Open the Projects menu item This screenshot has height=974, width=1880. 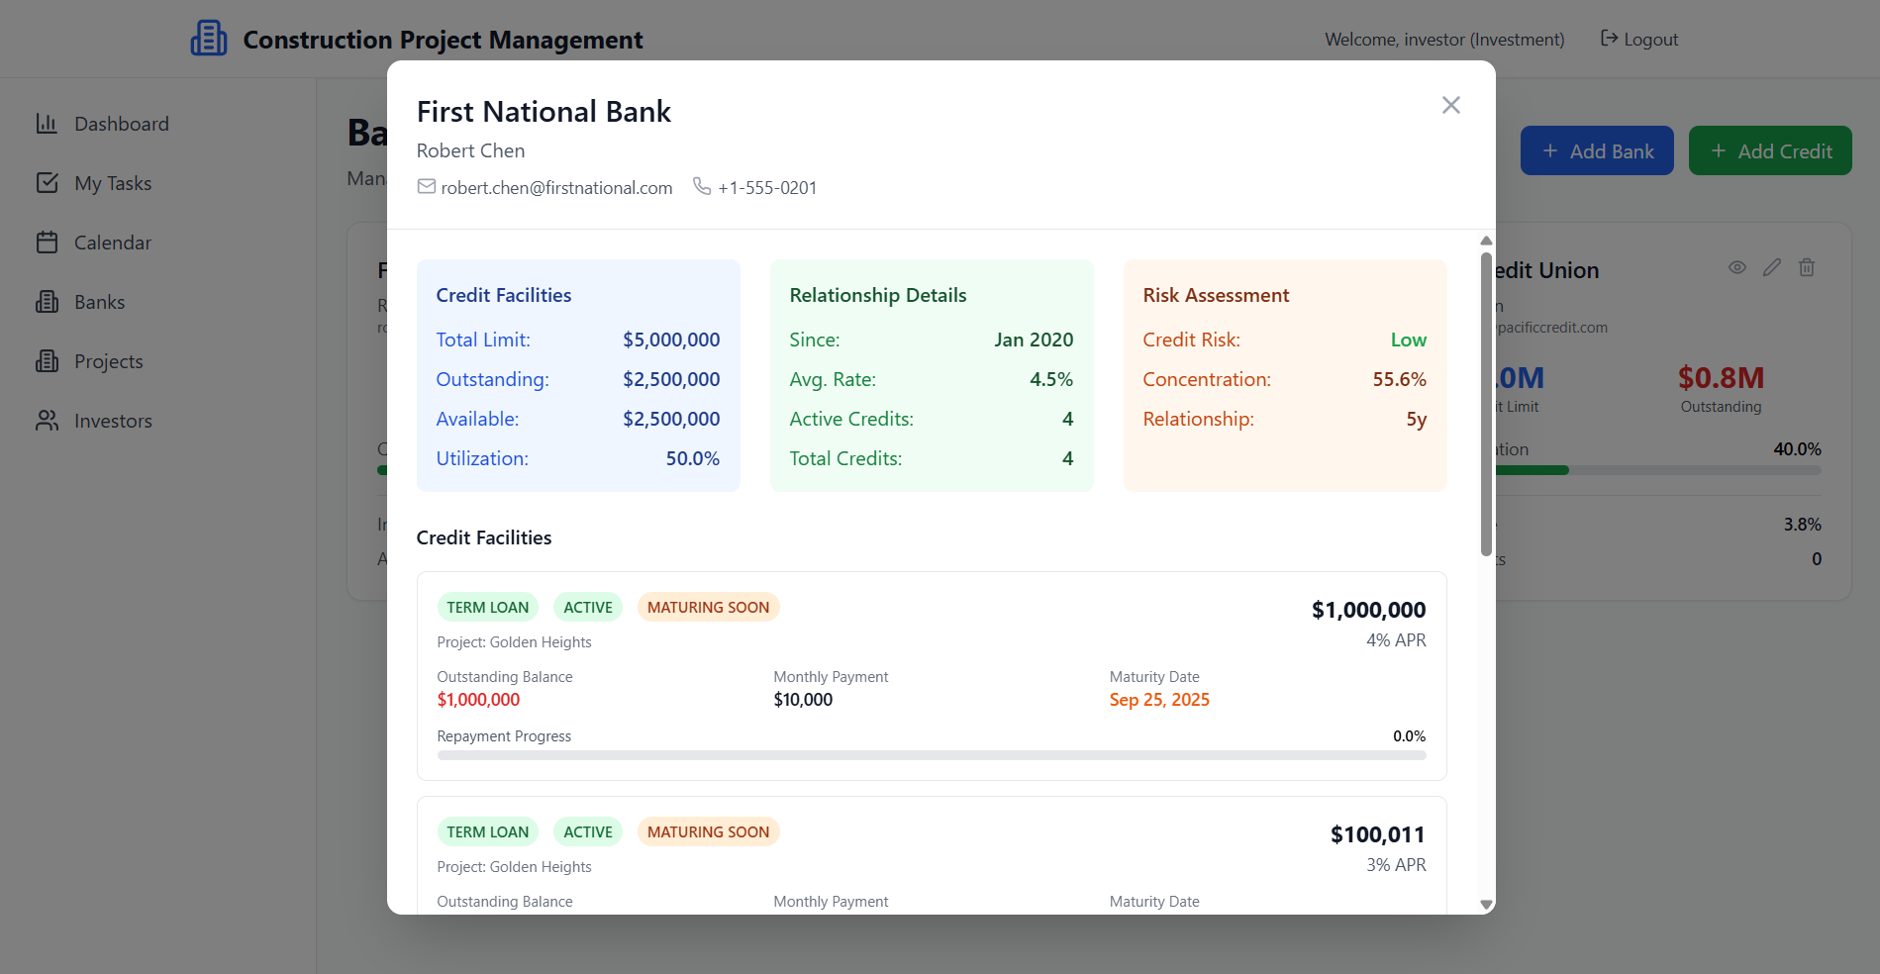tap(108, 361)
